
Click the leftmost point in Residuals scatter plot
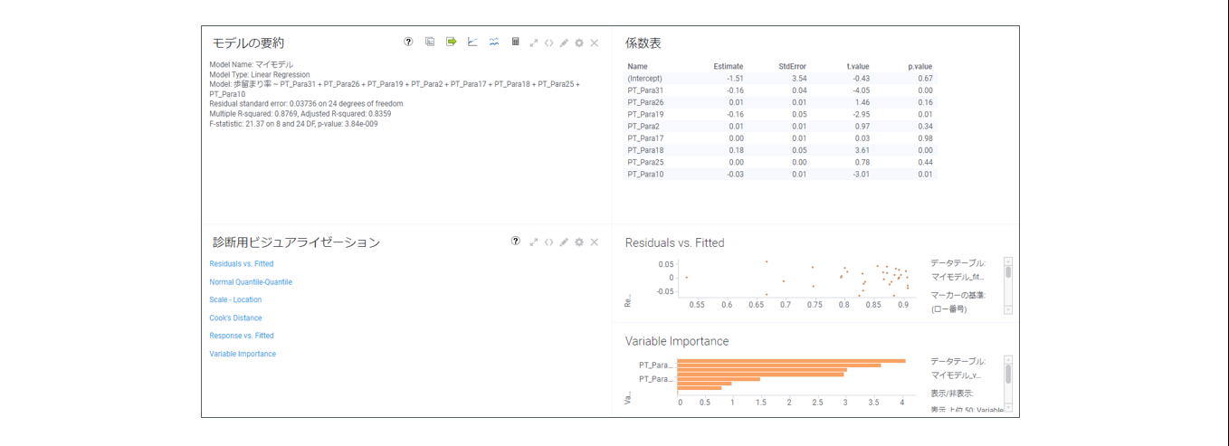coord(686,277)
